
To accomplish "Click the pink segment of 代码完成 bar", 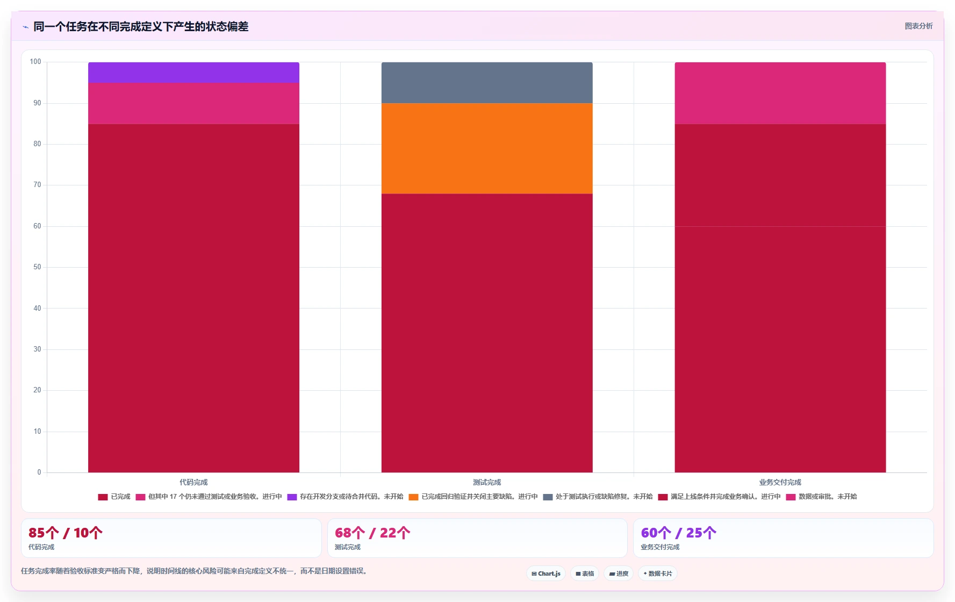I will (x=193, y=103).
